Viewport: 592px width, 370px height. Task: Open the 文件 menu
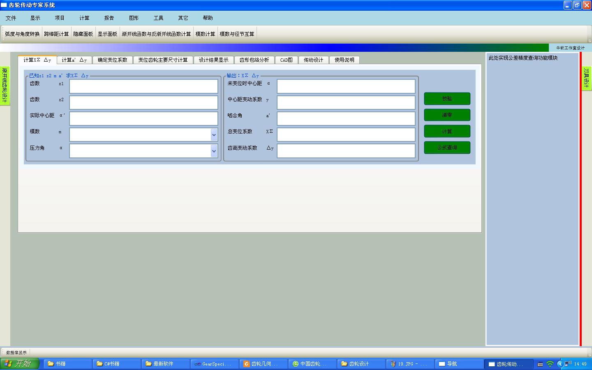pos(11,18)
